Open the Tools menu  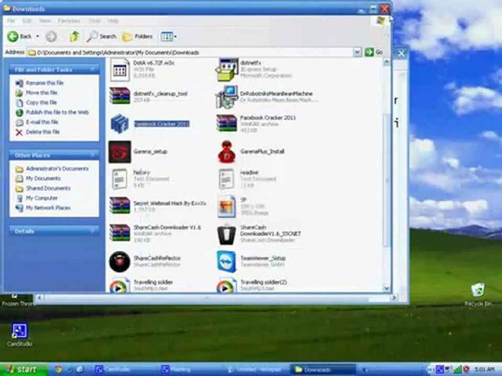[x=95, y=21]
